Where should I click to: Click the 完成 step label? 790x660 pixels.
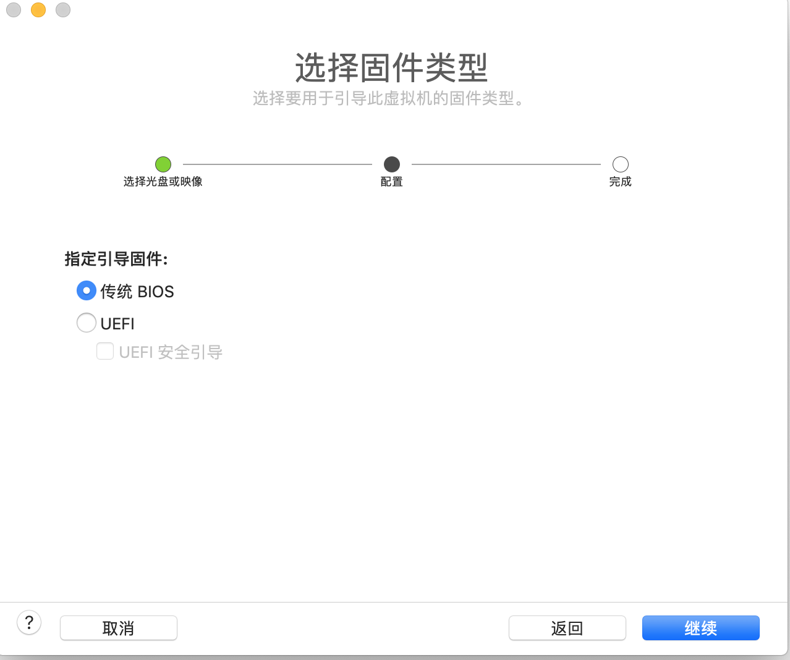click(x=620, y=182)
